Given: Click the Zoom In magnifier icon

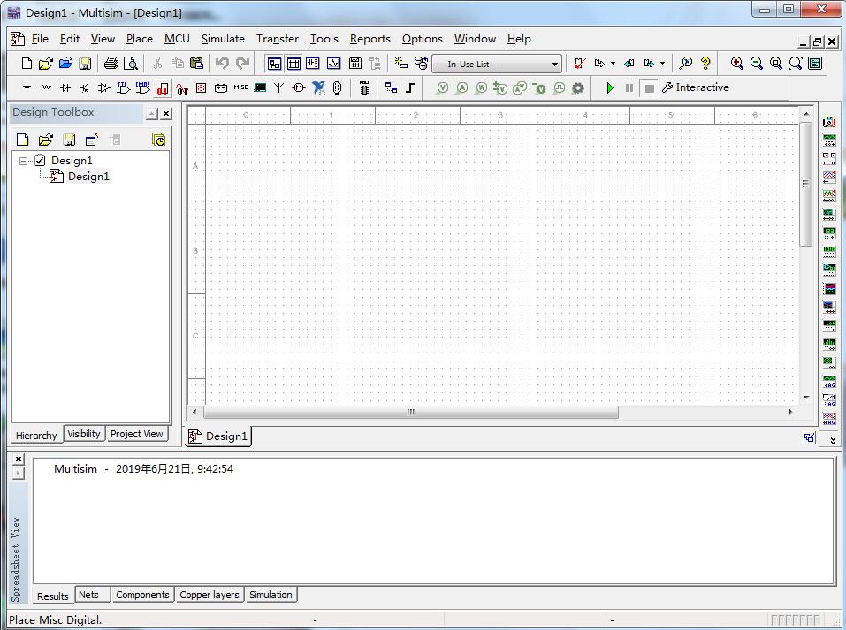Looking at the screenshot, I should pyautogui.click(x=736, y=64).
